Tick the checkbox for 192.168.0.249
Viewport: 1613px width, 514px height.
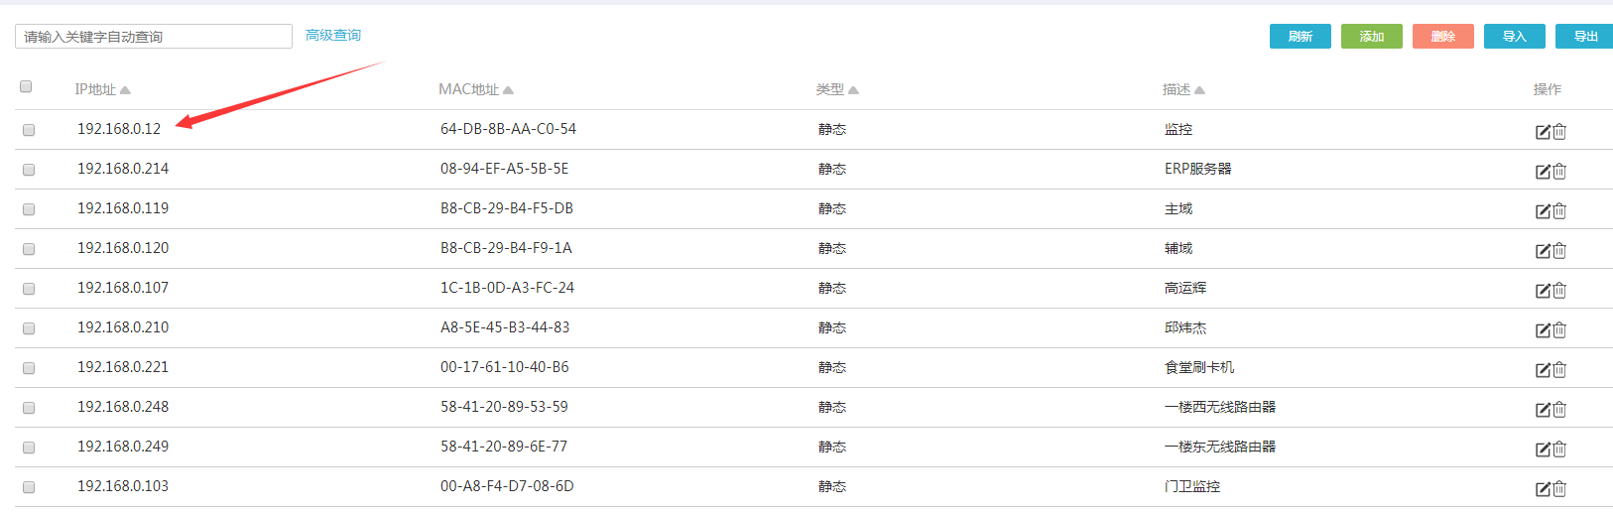click(x=29, y=448)
